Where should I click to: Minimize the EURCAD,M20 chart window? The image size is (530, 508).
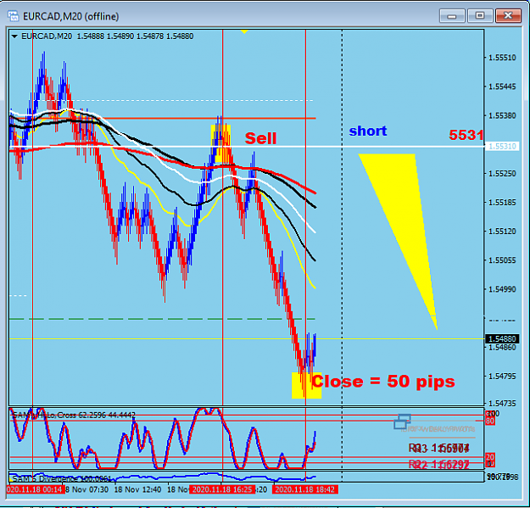click(x=452, y=16)
